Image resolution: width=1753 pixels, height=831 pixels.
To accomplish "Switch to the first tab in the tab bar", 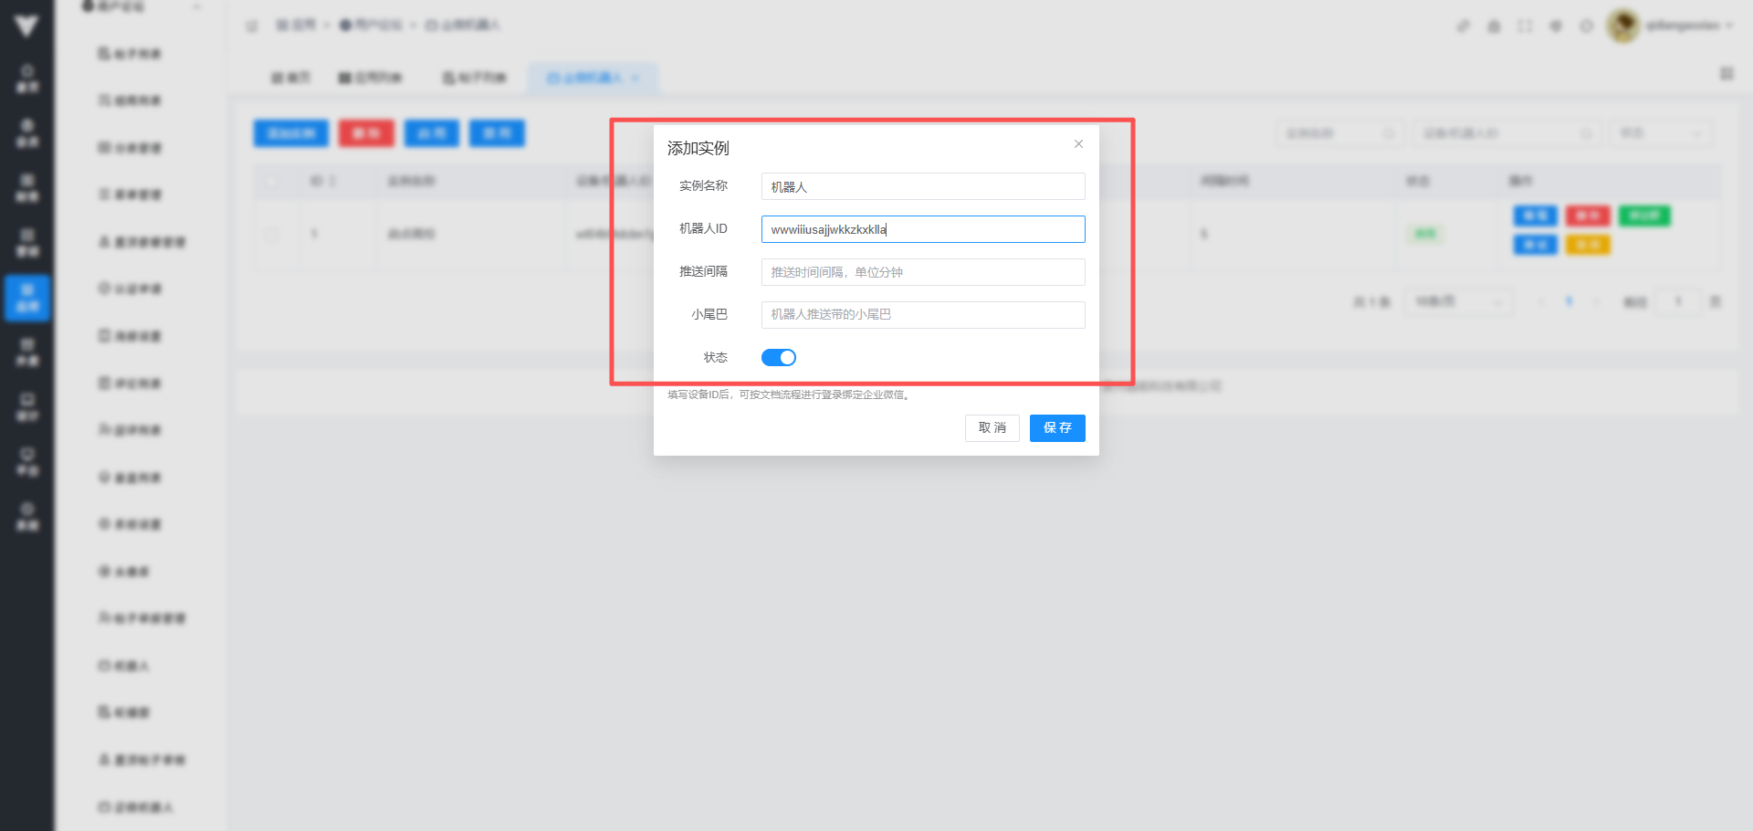I will click(290, 78).
